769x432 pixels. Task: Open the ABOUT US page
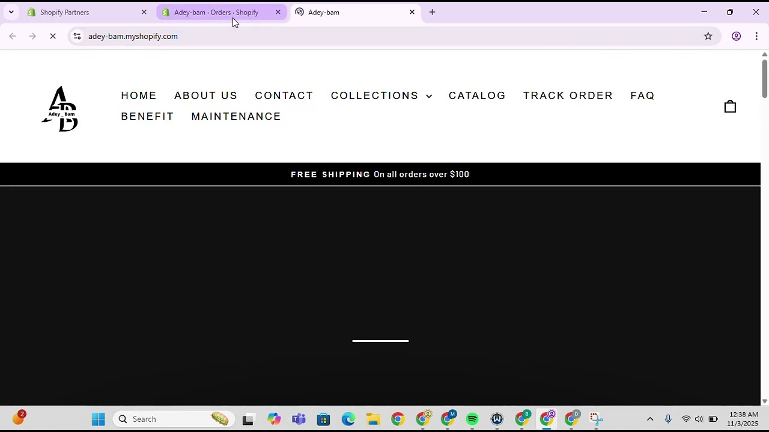click(206, 95)
